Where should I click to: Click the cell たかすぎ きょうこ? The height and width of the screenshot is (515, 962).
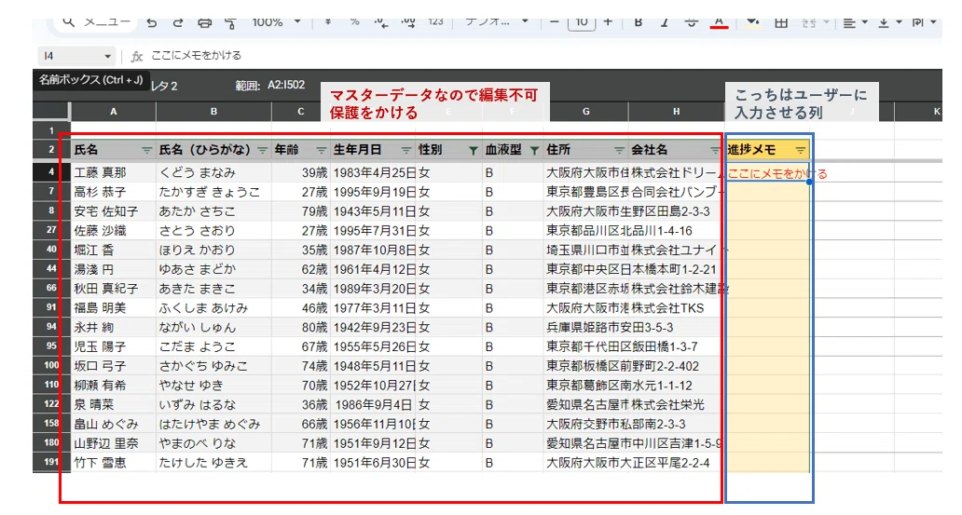coord(213,193)
